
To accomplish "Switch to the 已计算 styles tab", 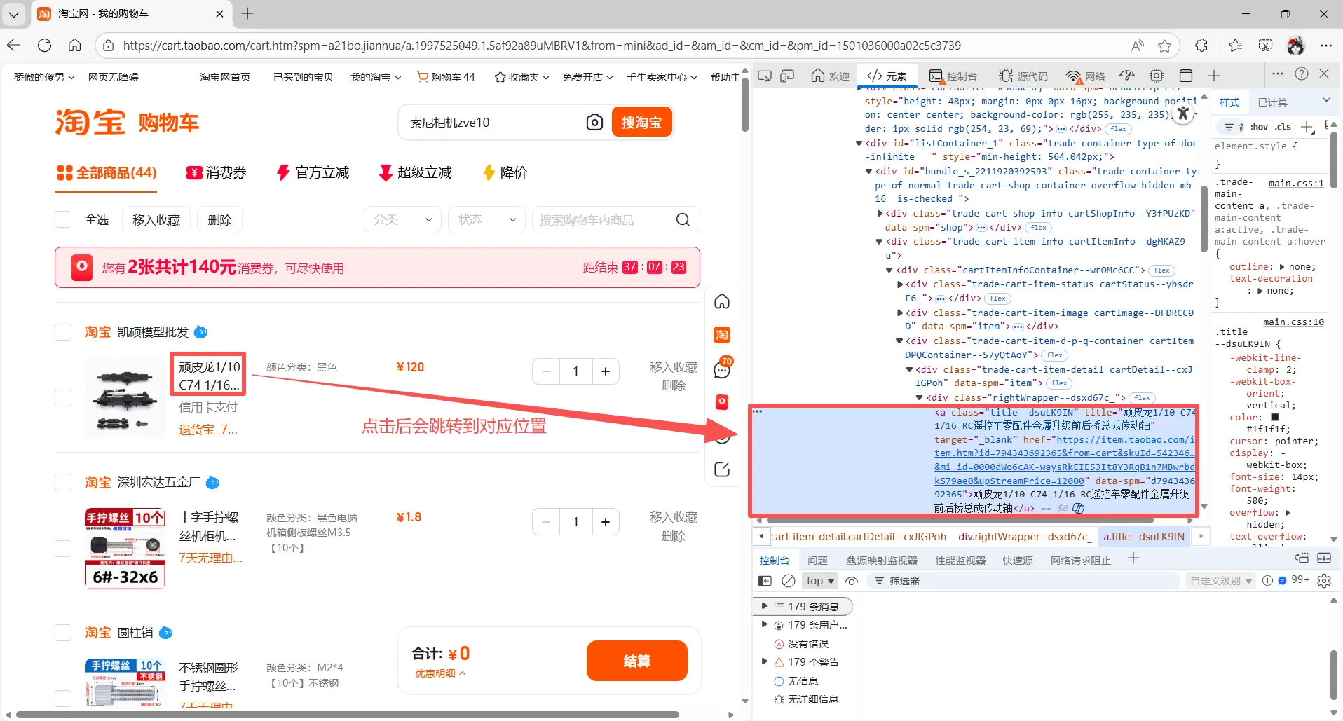I will pyautogui.click(x=1272, y=102).
